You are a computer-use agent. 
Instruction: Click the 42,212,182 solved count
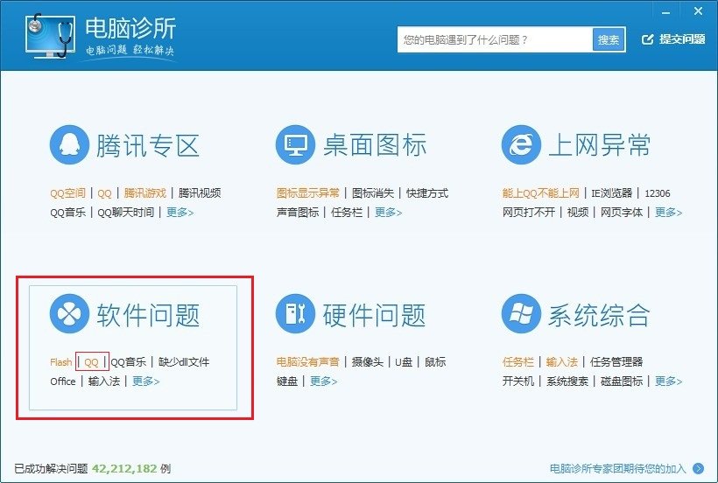click(x=124, y=468)
